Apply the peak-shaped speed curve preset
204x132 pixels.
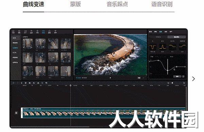click(x=163, y=47)
